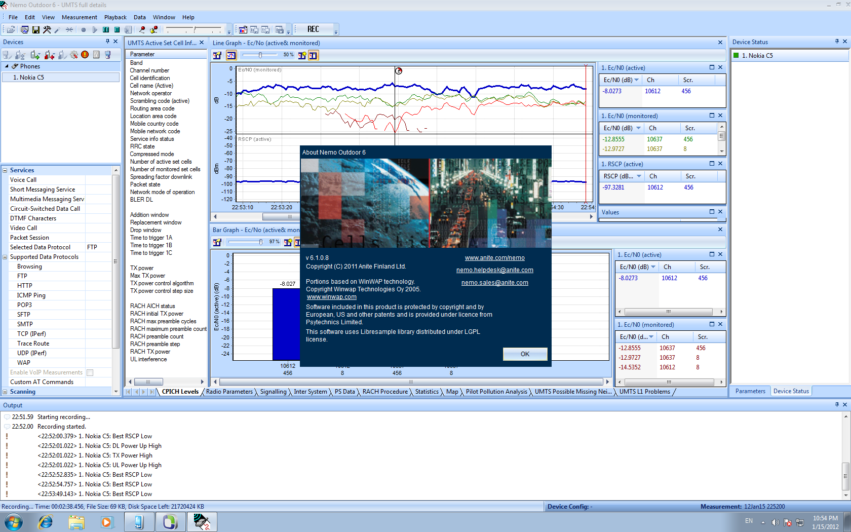
Task: Click the round record button in toolbar
Action: pyautogui.click(x=84, y=30)
